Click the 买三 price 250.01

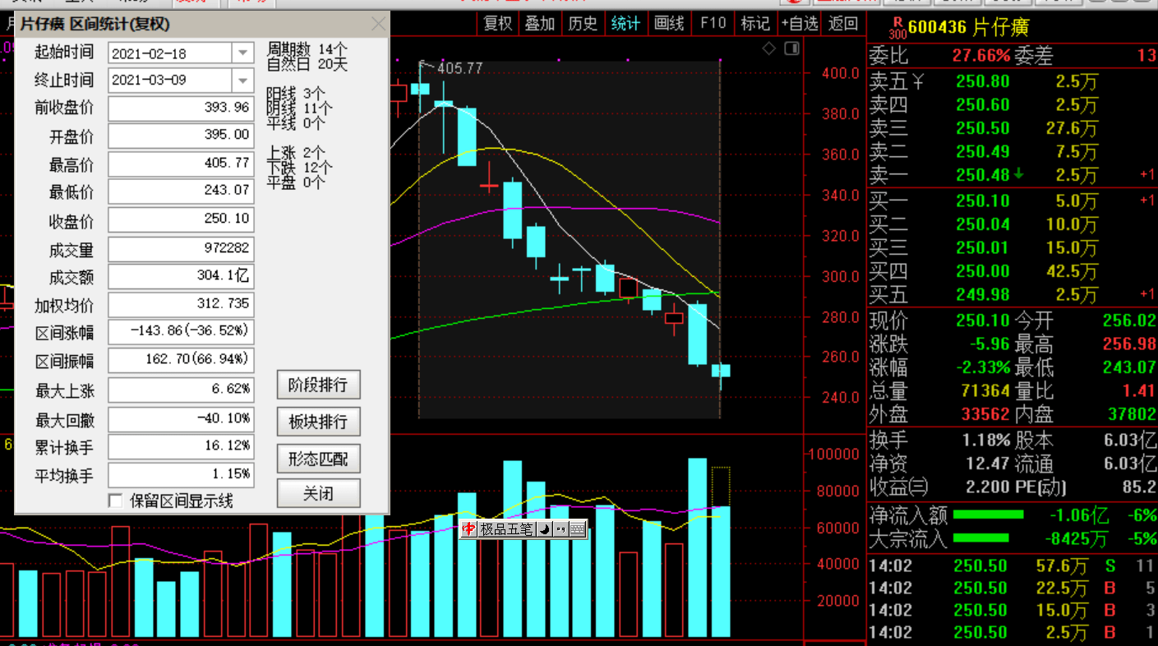(983, 247)
